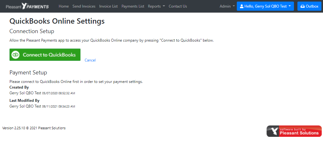The height and width of the screenshot is (157, 323).
Task: Click the Created By label
Action: tap(19, 87)
